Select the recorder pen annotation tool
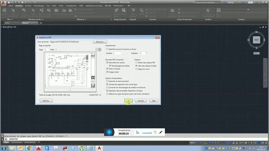 161,132
